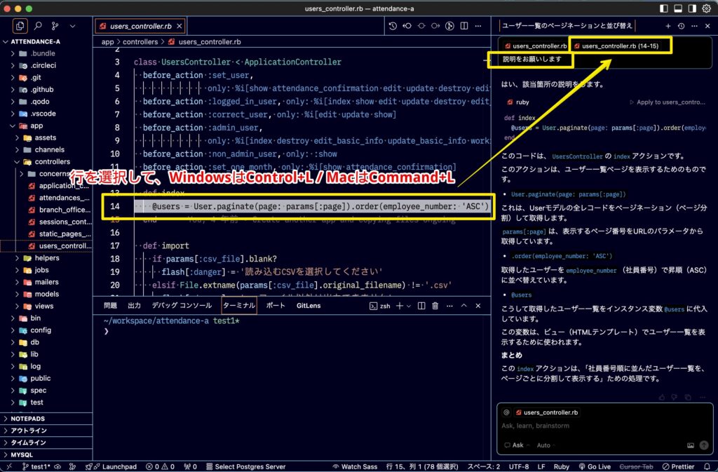Click the notifications bell in status bar
This screenshot has height=472, width=718.
pos(706,466)
